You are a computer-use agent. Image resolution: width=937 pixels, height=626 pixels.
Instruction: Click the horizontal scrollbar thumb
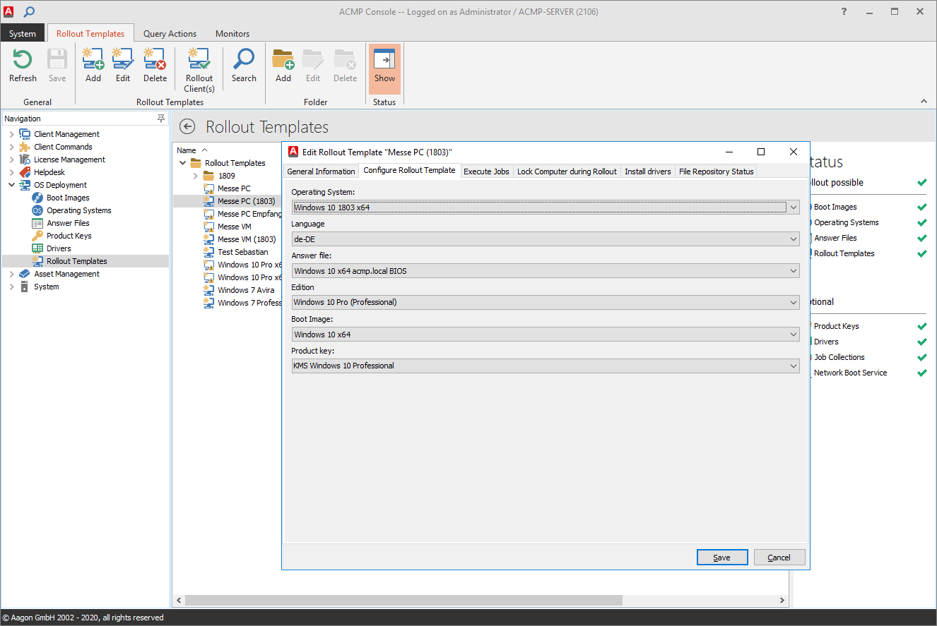(x=403, y=600)
